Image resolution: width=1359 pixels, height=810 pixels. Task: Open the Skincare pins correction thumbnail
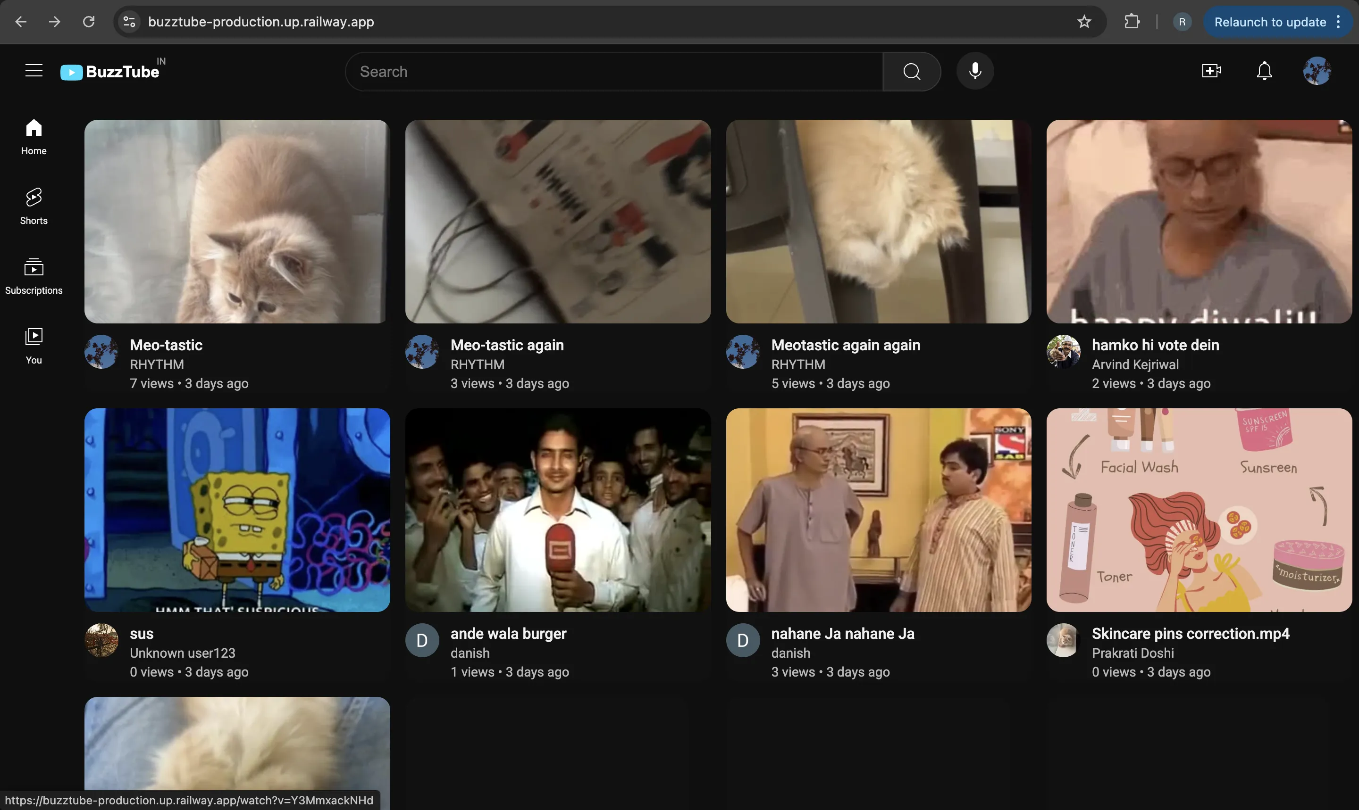1199,510
